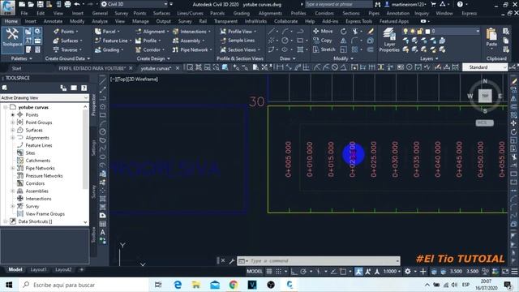Image resolution: width=519 pixels, height=292 pixels.
Task: Click the Move tool in Modify panel
Action: point(323,31)
